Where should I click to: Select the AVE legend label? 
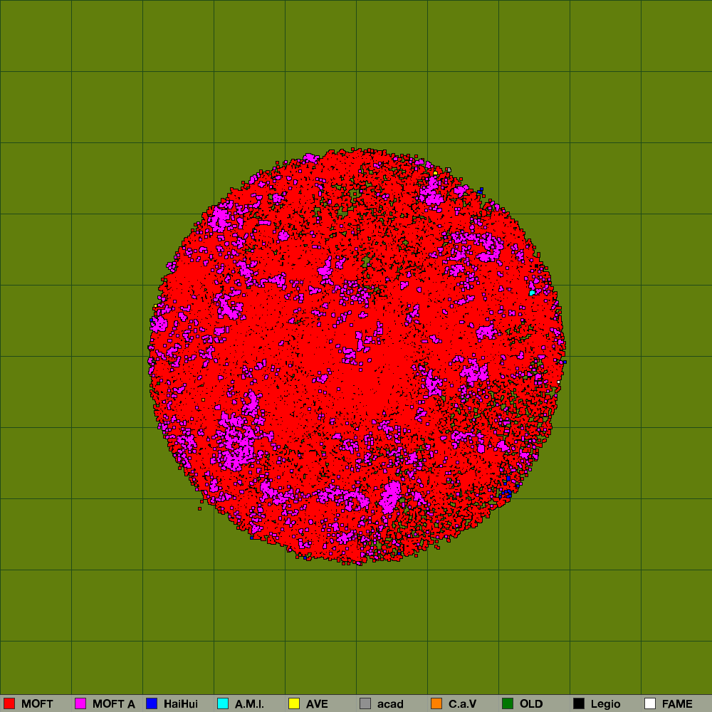tap(317, 704)
